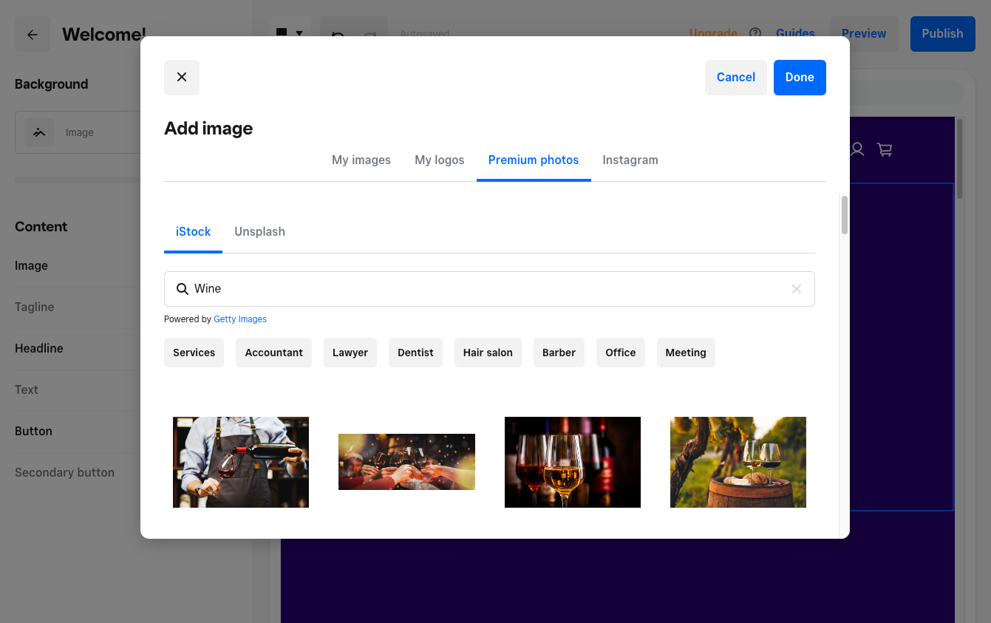
Task: Click the search magnifier icon
Action: click(x=182, y=289)
